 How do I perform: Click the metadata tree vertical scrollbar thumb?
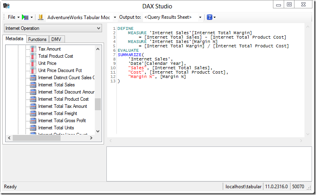coord(98,104)
